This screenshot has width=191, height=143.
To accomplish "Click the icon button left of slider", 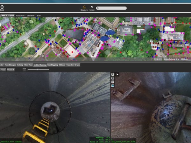I will pos(25,70).
